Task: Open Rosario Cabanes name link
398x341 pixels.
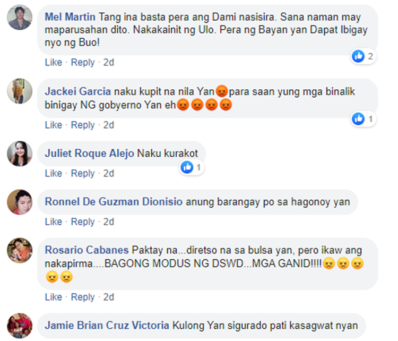Action: coord(87,250)
